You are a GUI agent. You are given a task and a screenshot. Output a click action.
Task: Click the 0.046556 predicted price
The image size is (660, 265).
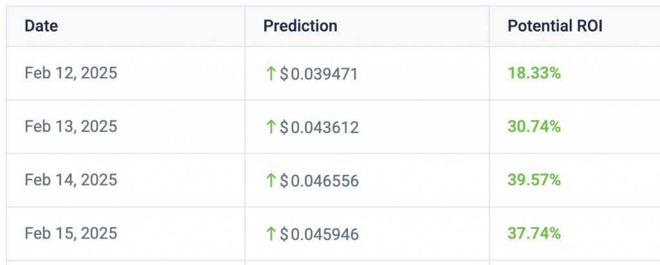tap(324, 181)
